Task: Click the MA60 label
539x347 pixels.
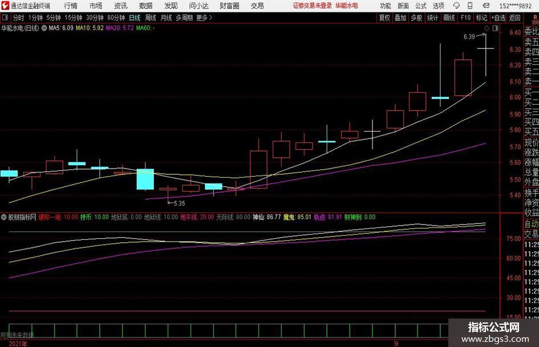Action: point(145,28)
